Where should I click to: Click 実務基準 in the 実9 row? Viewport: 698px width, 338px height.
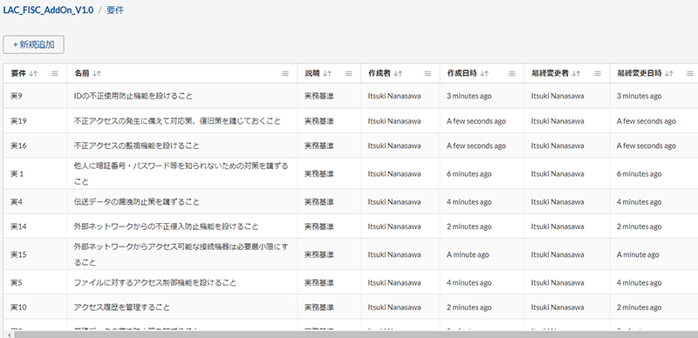pyautogui.click(x=318, y=96)
